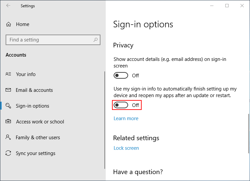Open the Your info page

pos(26,74)
